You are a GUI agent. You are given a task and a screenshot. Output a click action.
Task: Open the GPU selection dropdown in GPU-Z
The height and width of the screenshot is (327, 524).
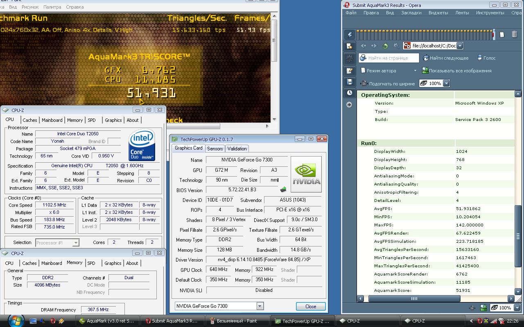[260, 306]
